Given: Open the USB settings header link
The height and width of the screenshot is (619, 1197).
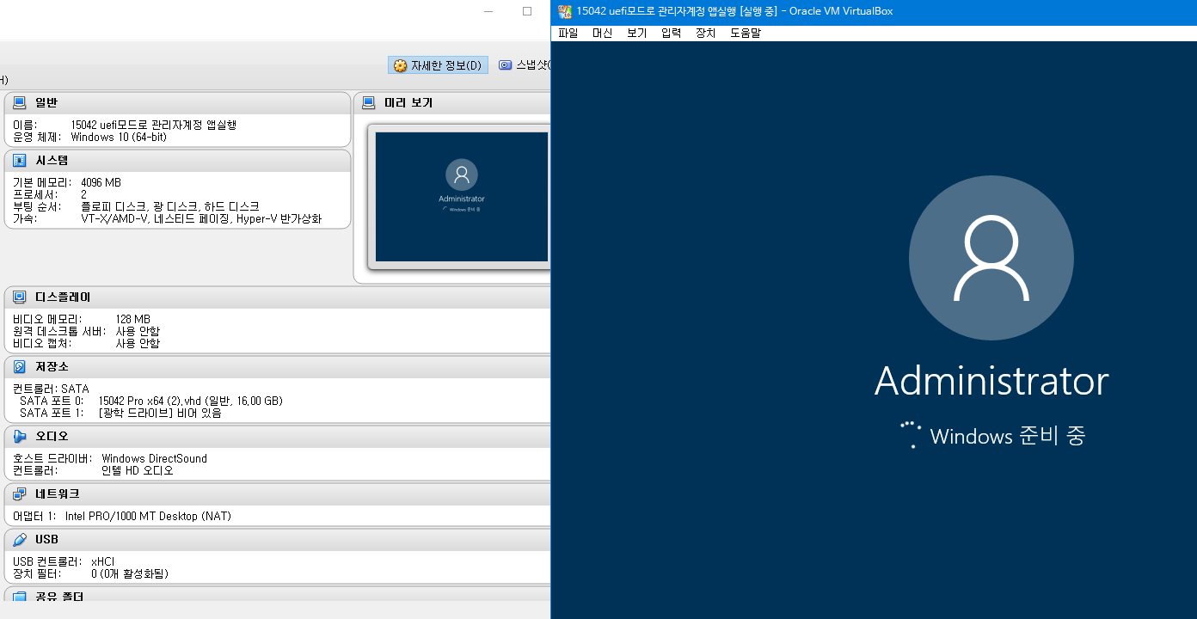Looking at the screenshot, I should 46,539.
